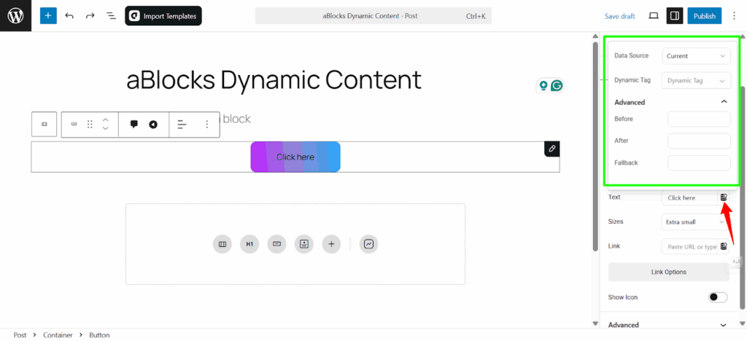Click the Import Templates button
The width and height of the screenshot is (747, 341).
point(163,16)
